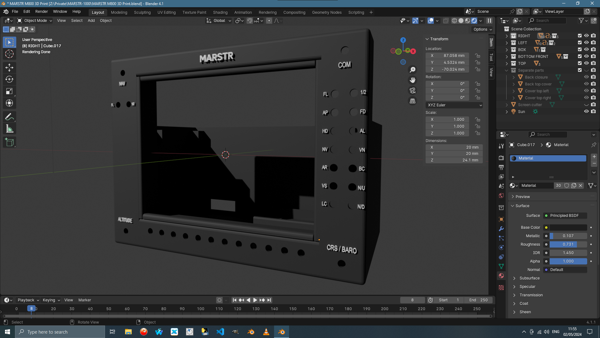Image resolution: width=600 pixels, height=338 pixels.
Task: Switch to the Geometry Nodes workspace
Action: pyautogui.click(x=327, y=13)
